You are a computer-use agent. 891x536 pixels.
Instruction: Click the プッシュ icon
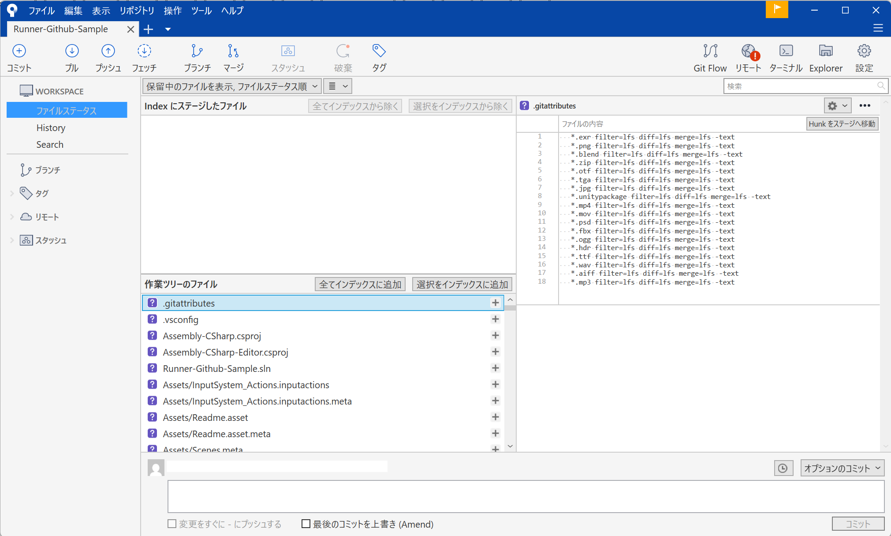[x=108, y=57]
